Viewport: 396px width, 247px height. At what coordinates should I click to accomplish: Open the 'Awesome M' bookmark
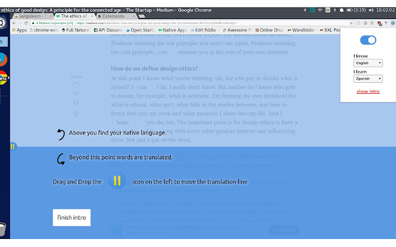coord(238,30)
